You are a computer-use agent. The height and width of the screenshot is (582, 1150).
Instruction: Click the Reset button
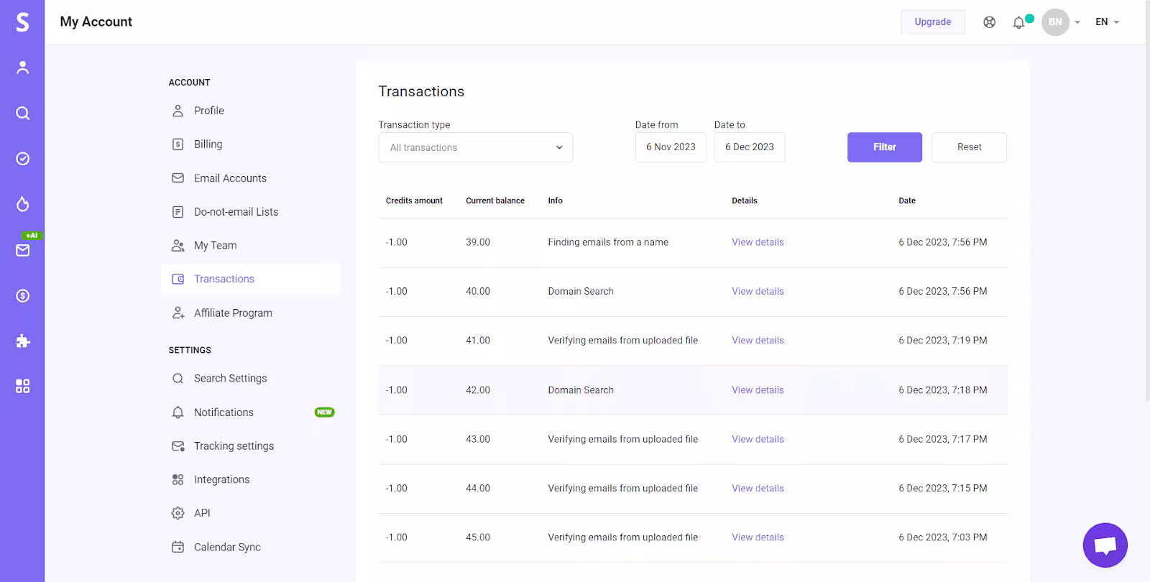tap(969, 147)
